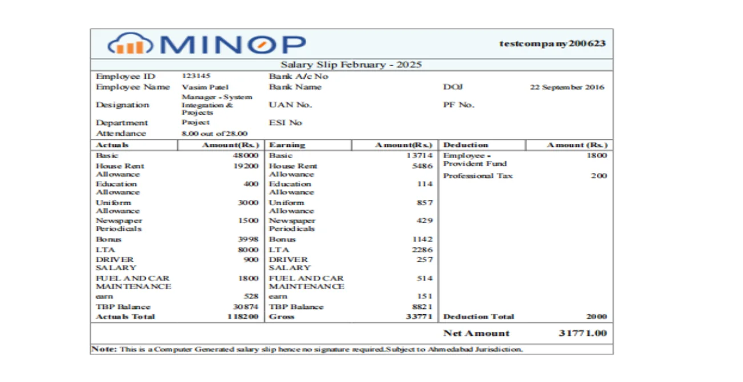Click the Actuals Basic amount 48000
743x382 pixels.
click(246, 155)
